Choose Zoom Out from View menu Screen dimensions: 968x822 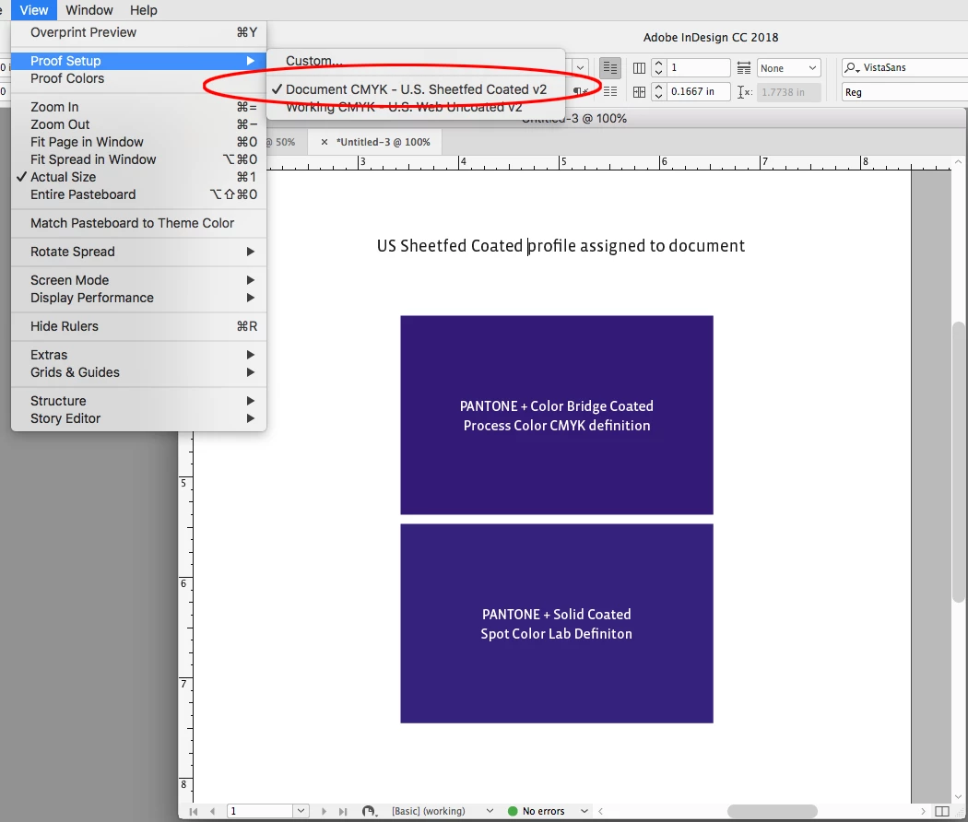click(x=139, y=124)
